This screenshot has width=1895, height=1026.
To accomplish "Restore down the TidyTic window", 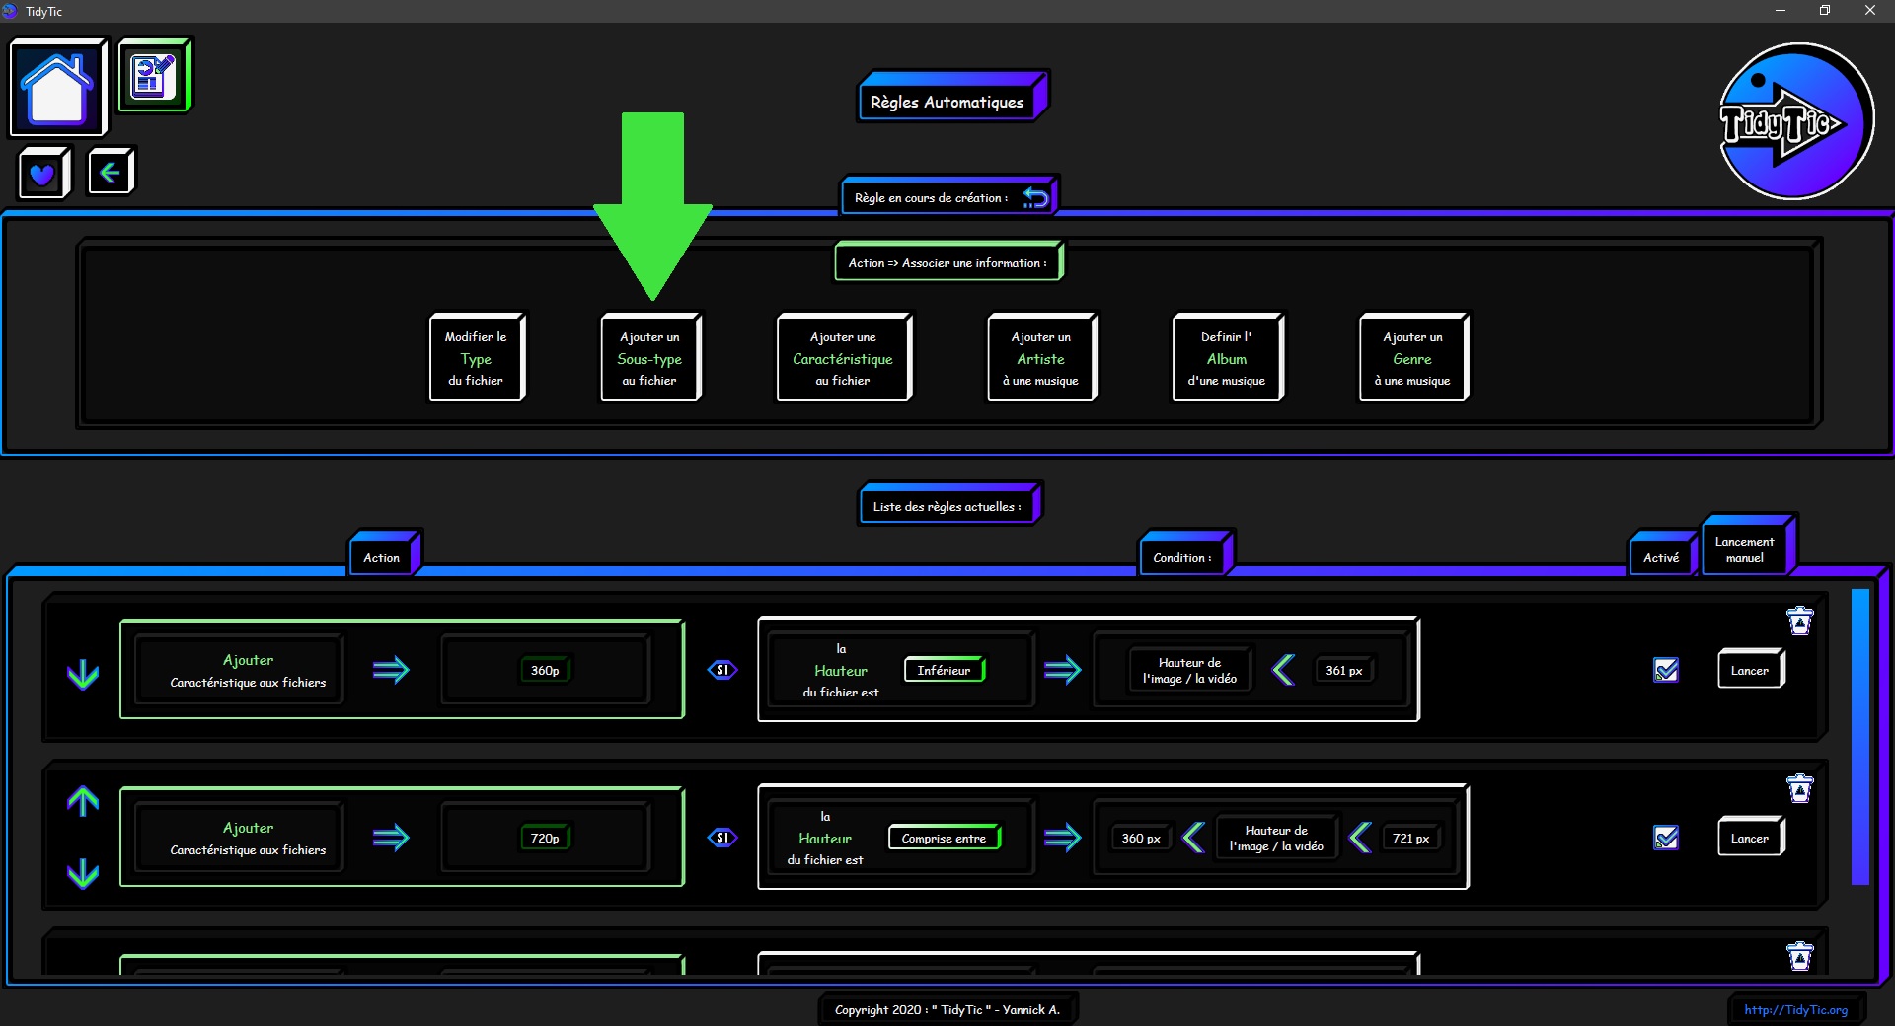I will (x=1825, y=11).
